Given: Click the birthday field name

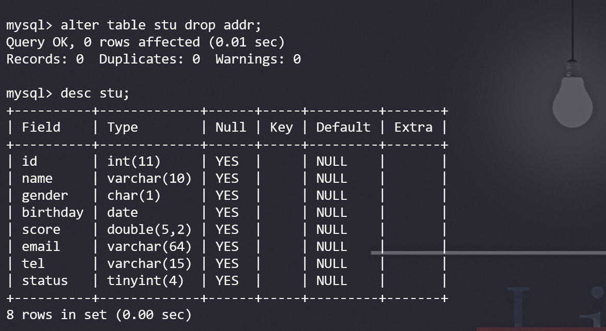Looking at the screenshot, I should point(52,212).
